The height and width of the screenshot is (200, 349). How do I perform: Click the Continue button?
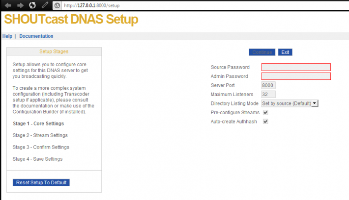tap(262, 52)
